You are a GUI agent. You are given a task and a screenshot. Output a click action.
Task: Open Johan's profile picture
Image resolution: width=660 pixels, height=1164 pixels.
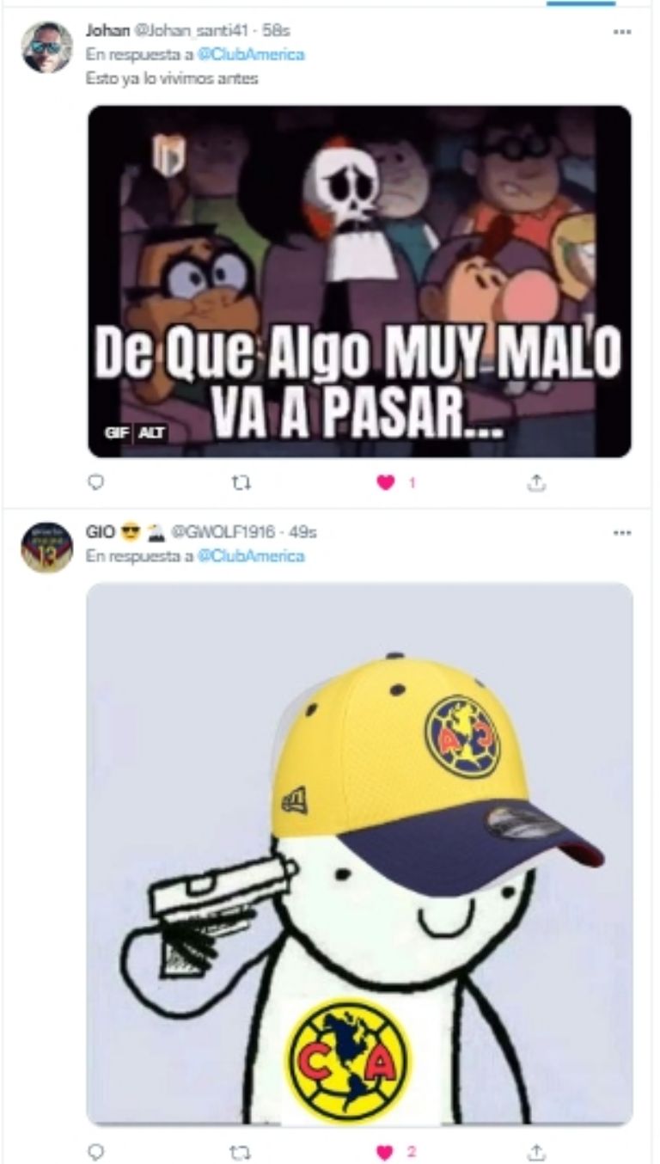(46, 47)
